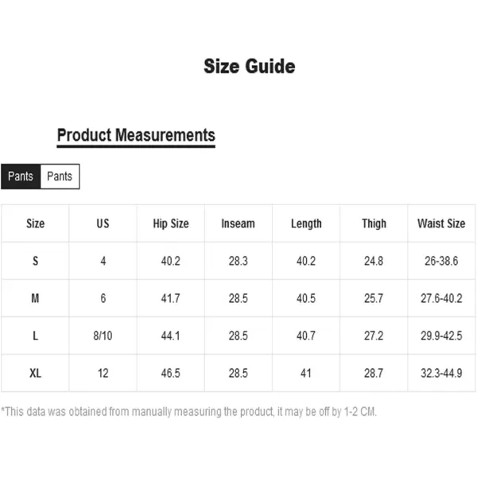This screenshot has width=477, height=477.
Task: Select the Size column header
Action: click(35, 223)
